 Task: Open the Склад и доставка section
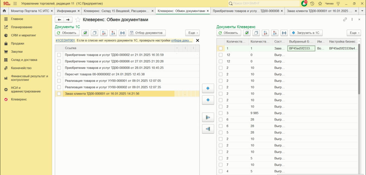[x=26, y=60]
